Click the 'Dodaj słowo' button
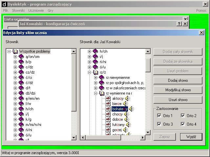The height and width of the screenshot is (157, 210). (x=178, y=80)
